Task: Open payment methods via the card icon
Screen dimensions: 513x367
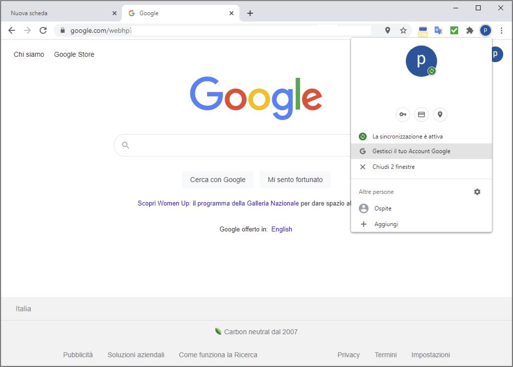Action: [421, 115]
